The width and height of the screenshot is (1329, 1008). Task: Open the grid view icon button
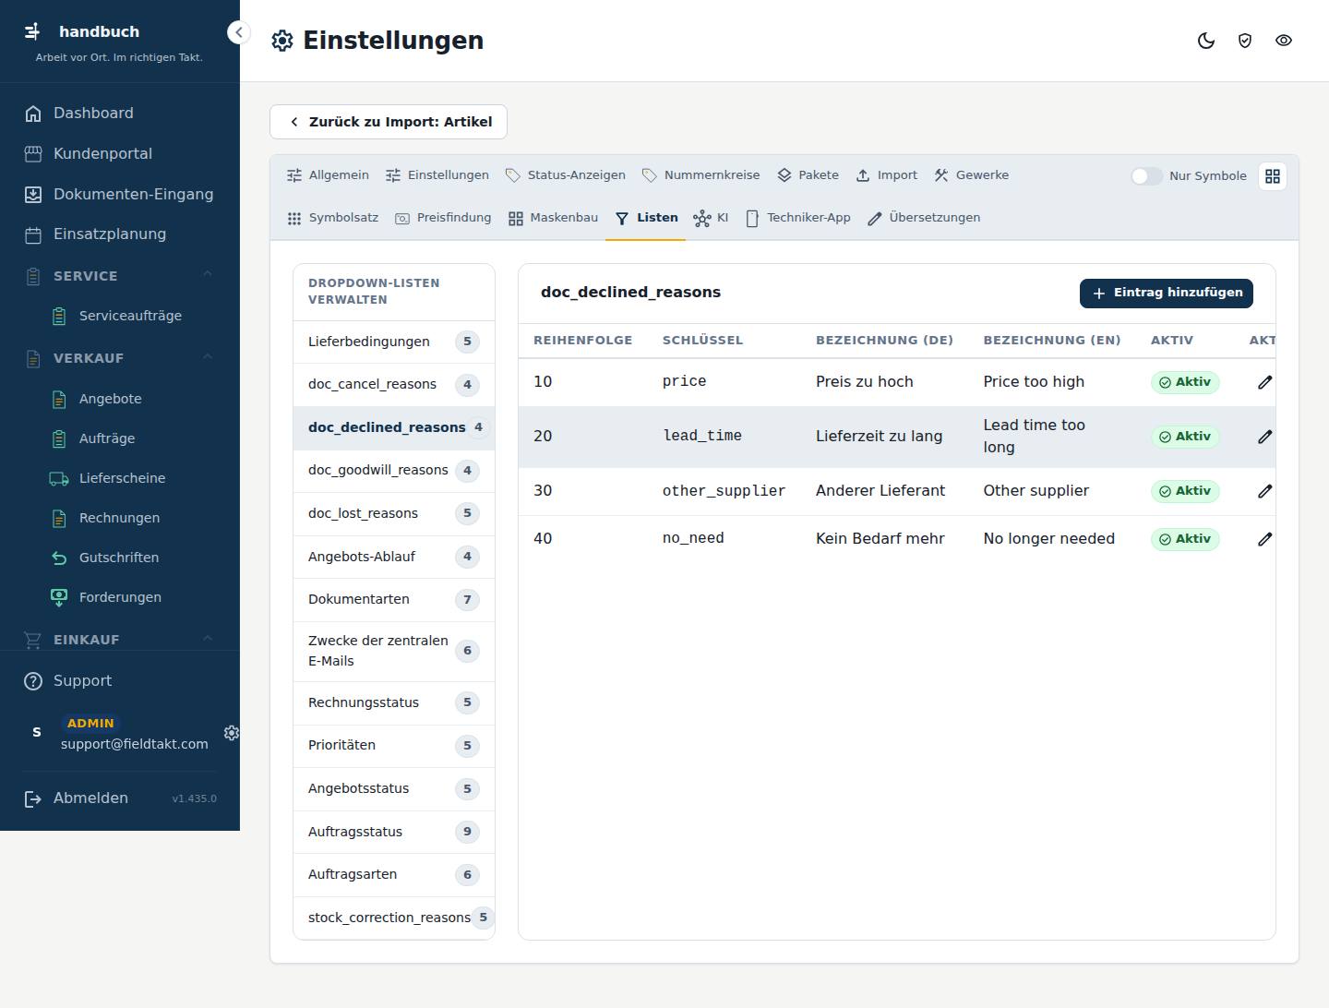[1273, 176]
